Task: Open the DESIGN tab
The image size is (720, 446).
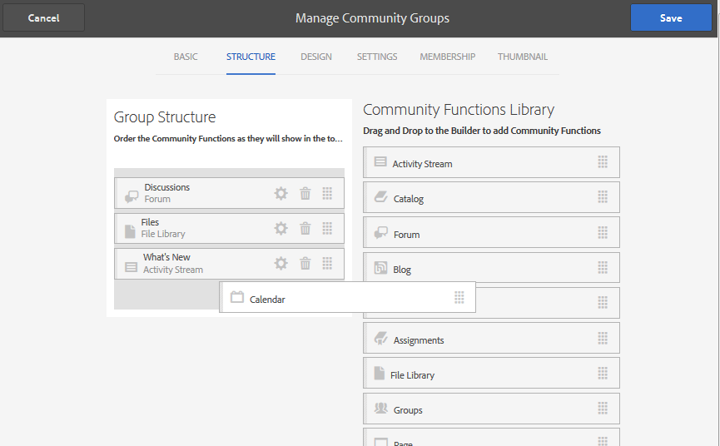Action: pyautogui.click(x=316, y=57)
